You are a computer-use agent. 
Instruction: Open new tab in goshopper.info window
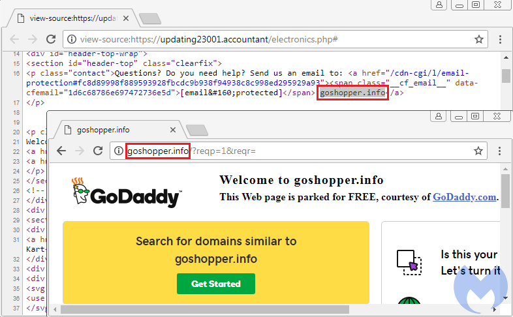tap(196, 130)
